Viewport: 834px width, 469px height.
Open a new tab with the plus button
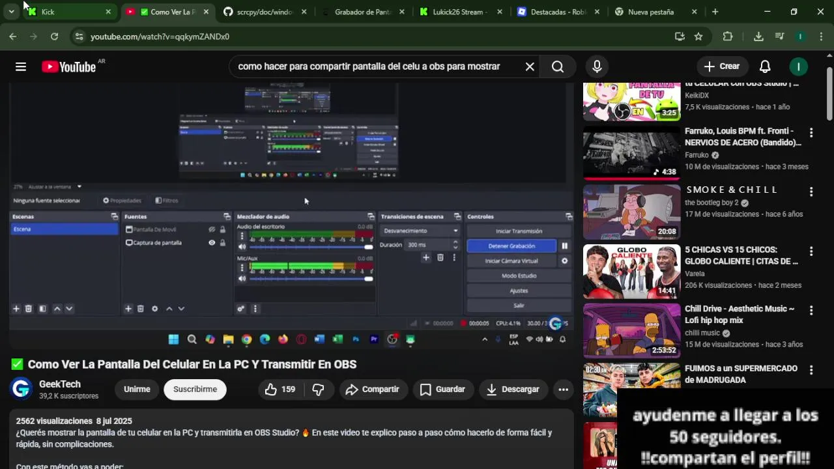(715, 12)
